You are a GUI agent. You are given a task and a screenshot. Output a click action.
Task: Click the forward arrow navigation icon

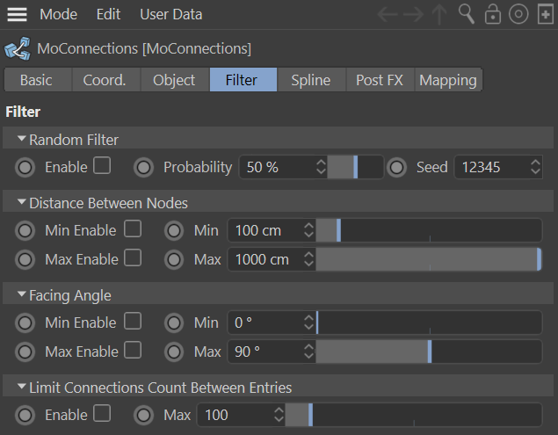413,15
